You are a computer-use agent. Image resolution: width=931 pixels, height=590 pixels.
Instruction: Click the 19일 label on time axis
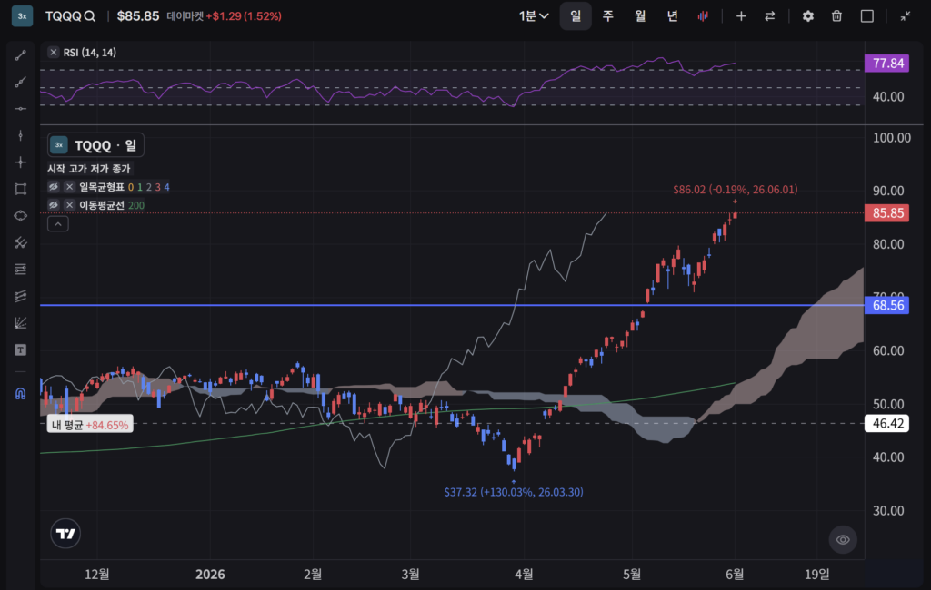tap(817, 574)
